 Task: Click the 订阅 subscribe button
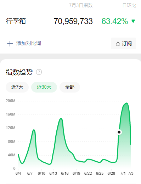coord(123,44)
